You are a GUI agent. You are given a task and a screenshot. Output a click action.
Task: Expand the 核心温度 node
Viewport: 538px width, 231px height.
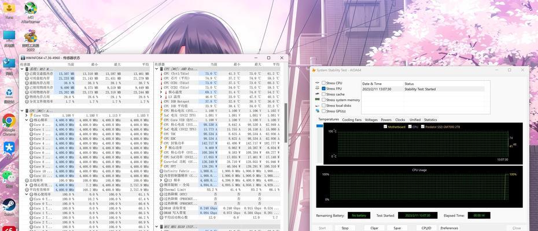pyautogui.click(x=161, y=92)
